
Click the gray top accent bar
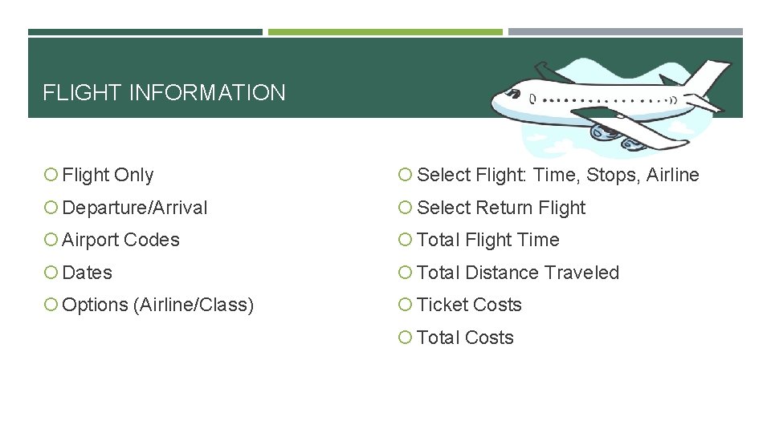pos(625,32)
